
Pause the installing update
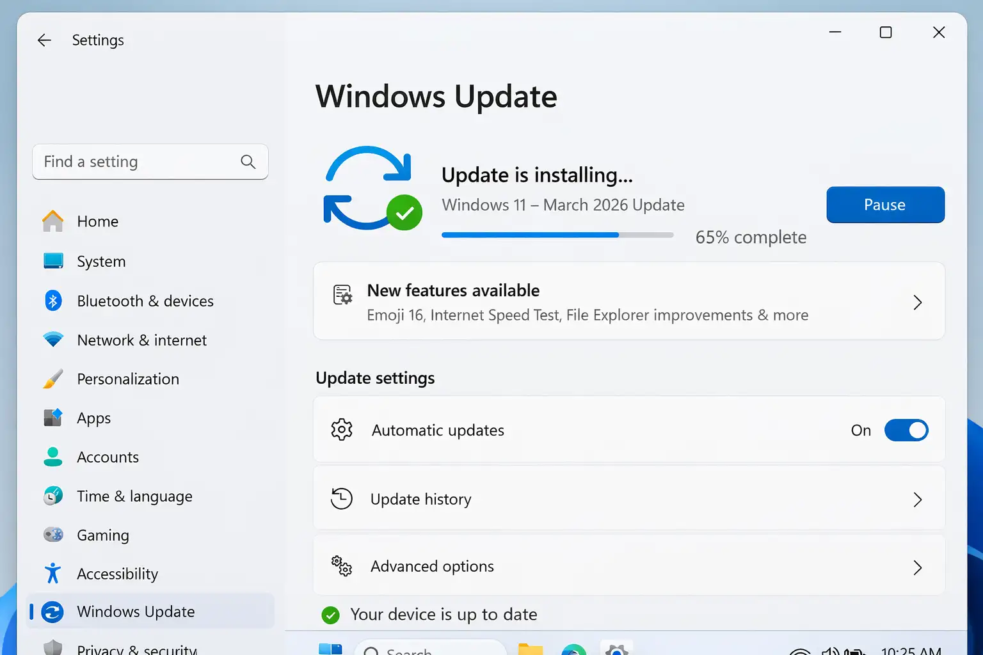tap(884, 205)
